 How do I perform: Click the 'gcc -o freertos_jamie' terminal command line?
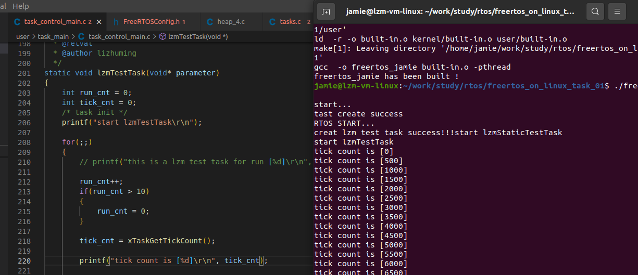click(x=412, y=67)
